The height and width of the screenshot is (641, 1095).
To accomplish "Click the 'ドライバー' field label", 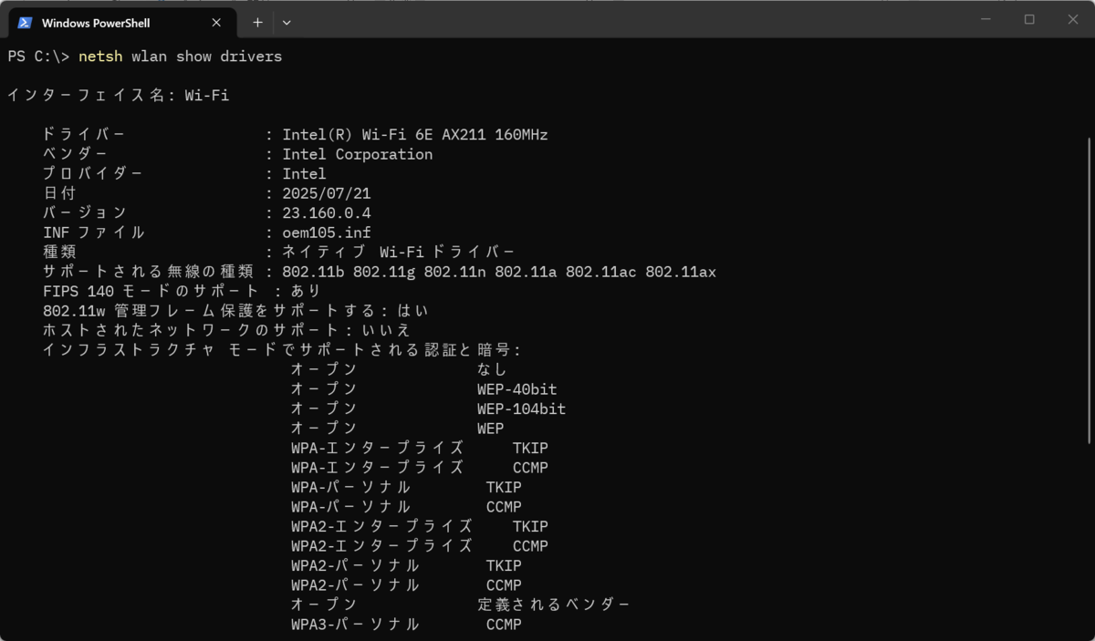I will coord(84,135).
